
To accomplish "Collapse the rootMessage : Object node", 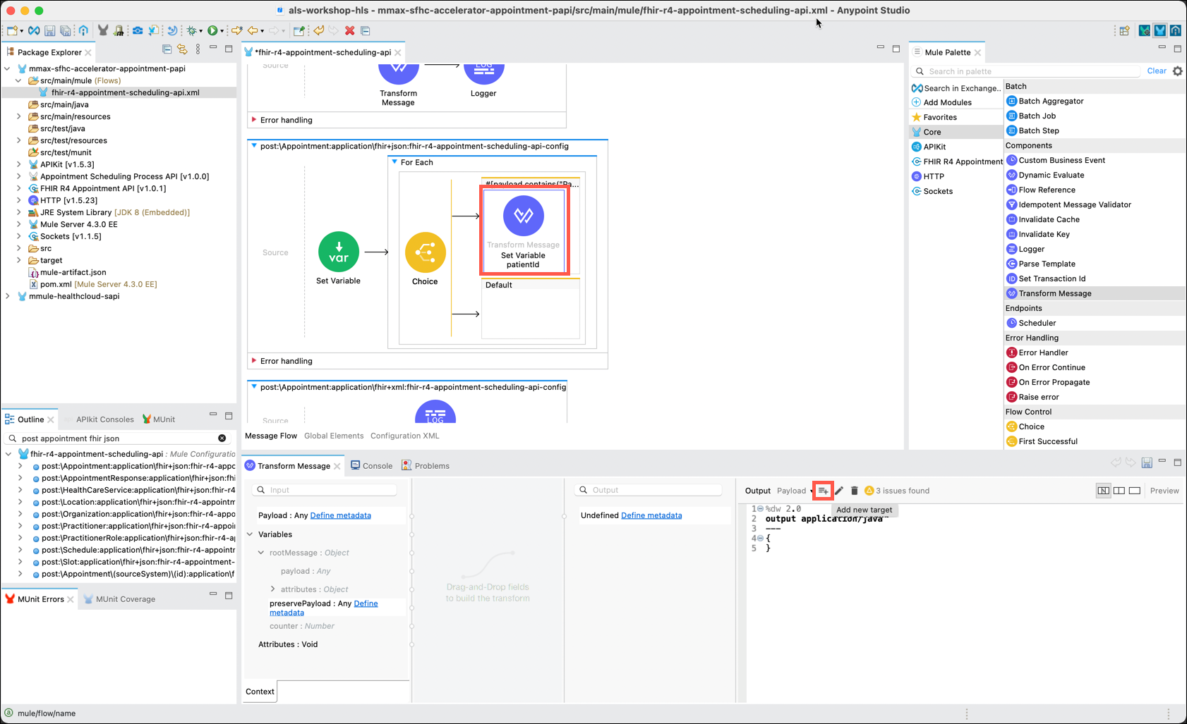I will point(261,553).
